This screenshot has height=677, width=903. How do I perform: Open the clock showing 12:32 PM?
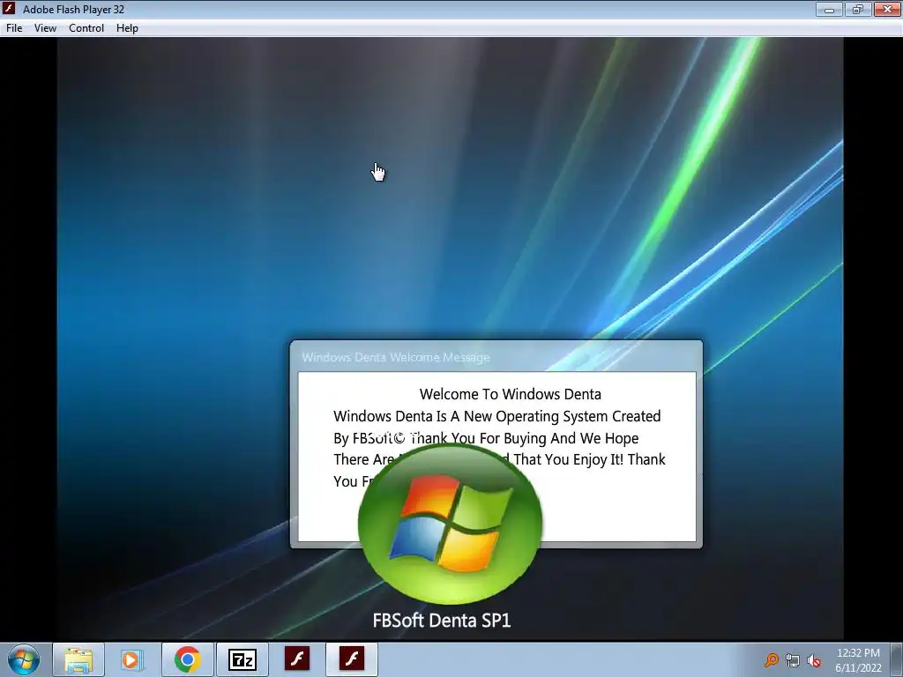coord(858,660)
